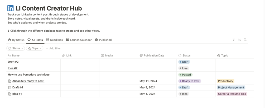Click the Productivity topic tag
Viewport: 265px width, 108px height.
[x=225, y=81]
